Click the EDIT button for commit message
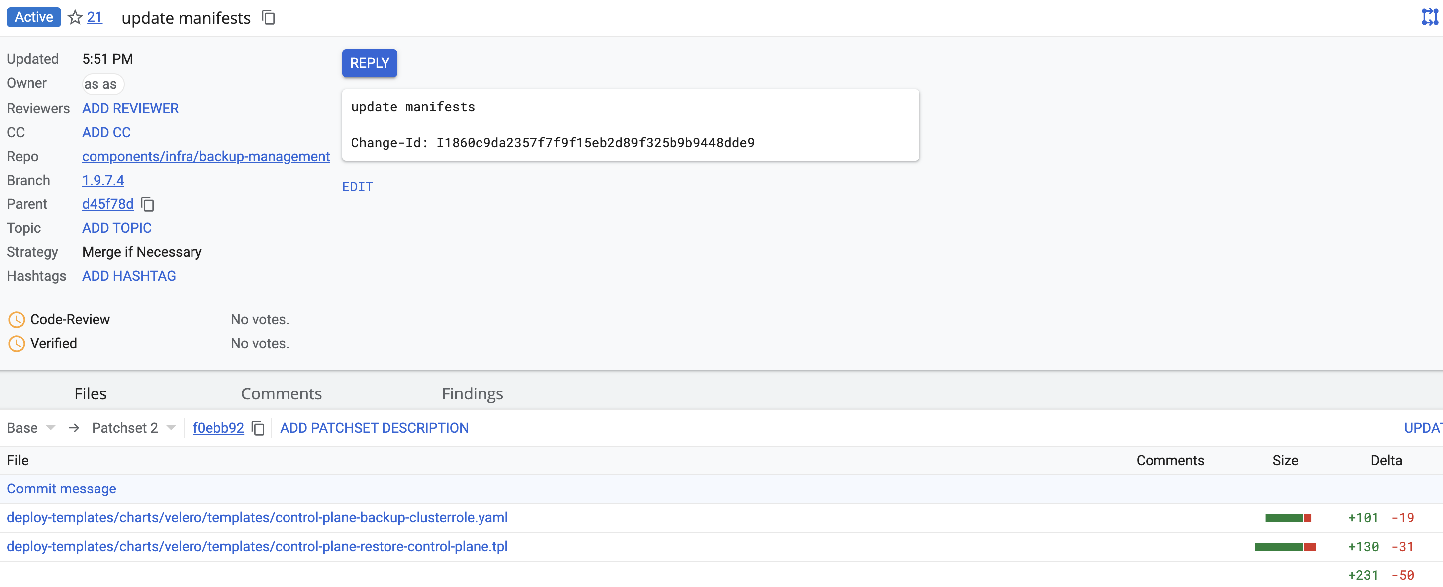The height and width of the screenshot is (587, 1443). [357, 186]
